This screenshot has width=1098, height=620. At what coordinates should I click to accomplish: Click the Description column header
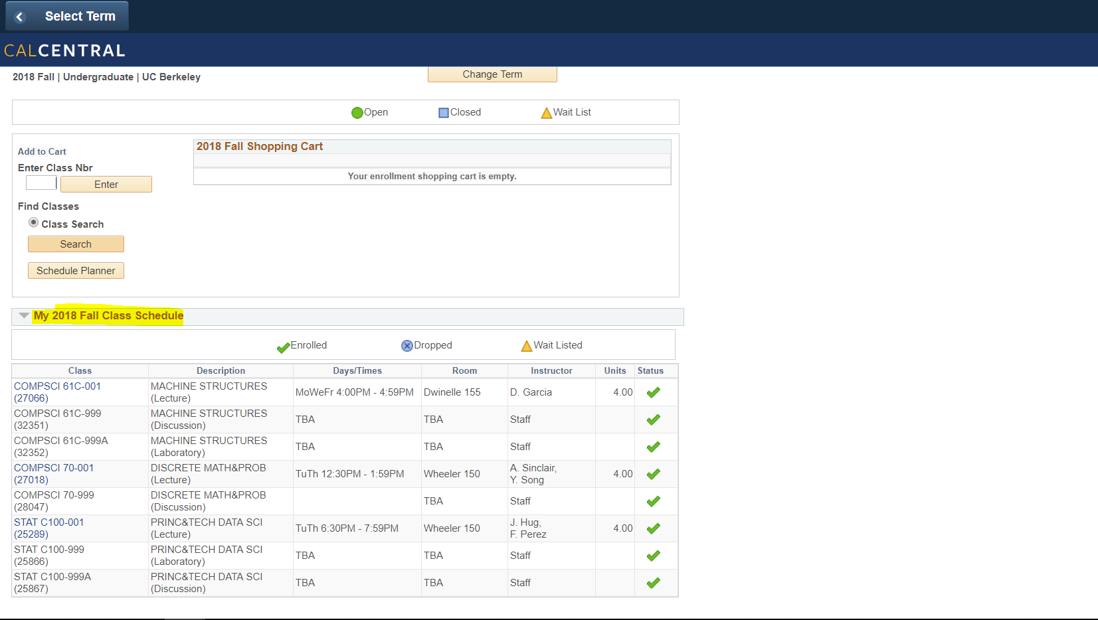point(221,371)
